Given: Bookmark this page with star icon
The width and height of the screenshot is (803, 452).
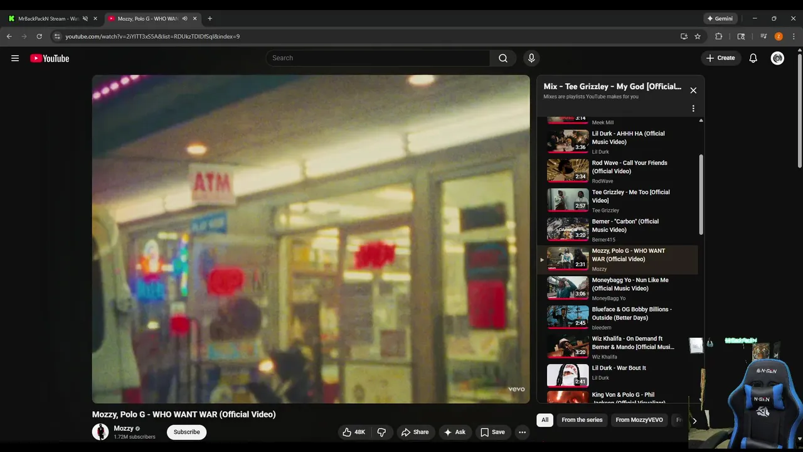Looking at the screenshot, I should pos(698,36).
